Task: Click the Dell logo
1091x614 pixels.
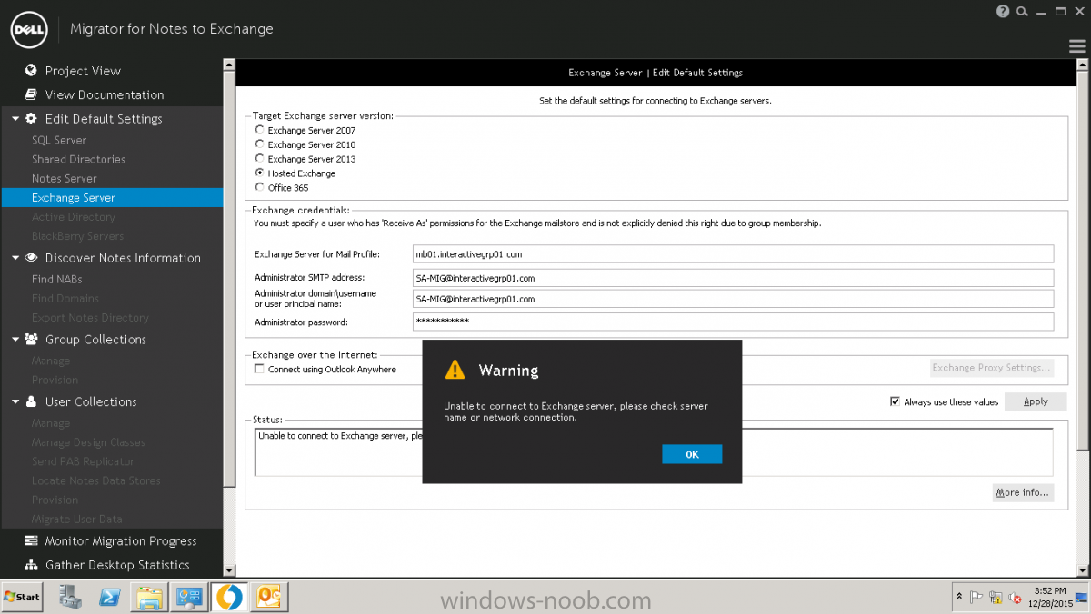Action: click(x=29, y=30)
